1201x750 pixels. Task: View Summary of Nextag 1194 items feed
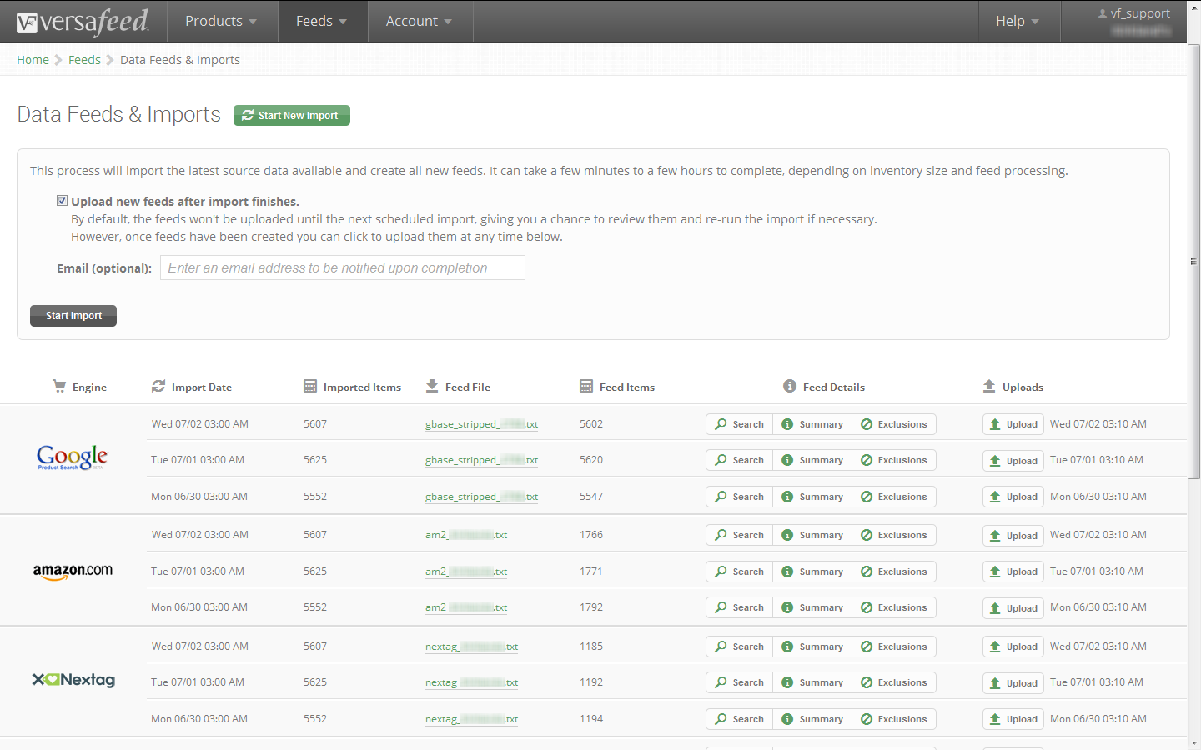[812, 719]
